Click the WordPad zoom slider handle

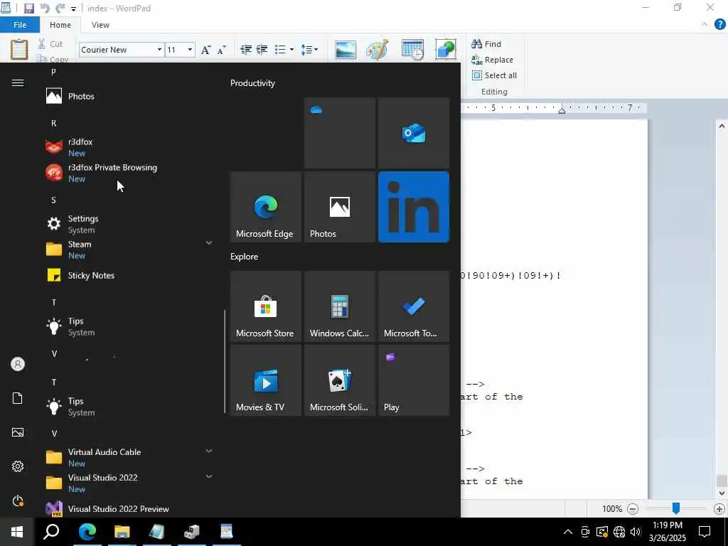pyautogui.click(x=676, y=508)
